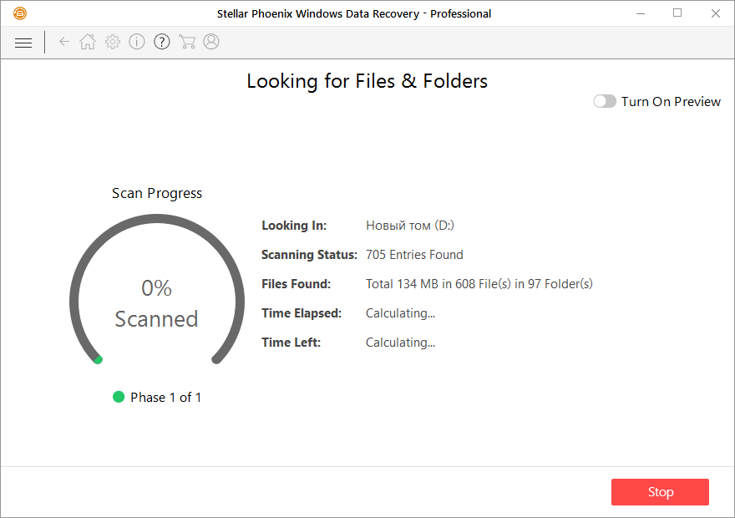The image size is (735, 518).
Task: Open the settings gear icon
Action: [x=113, y=42]
